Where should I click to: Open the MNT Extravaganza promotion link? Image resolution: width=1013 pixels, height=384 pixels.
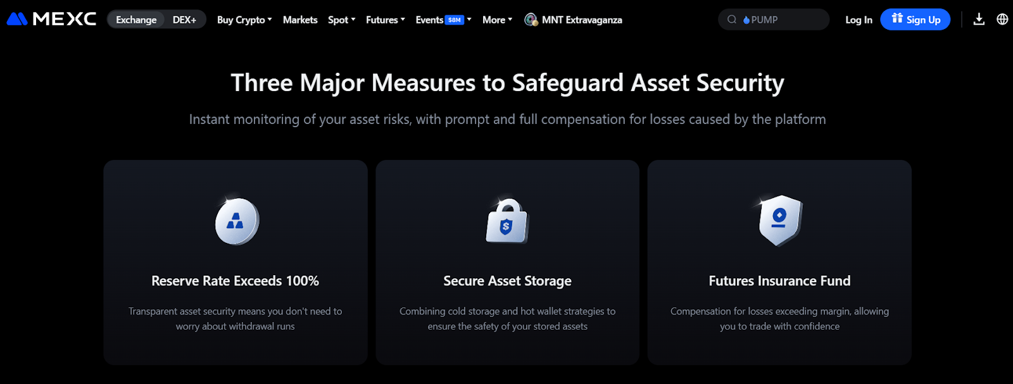tap(574, 20)
